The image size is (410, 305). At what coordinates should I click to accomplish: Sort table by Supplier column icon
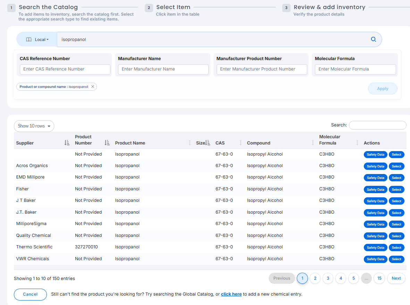point(67,143)
